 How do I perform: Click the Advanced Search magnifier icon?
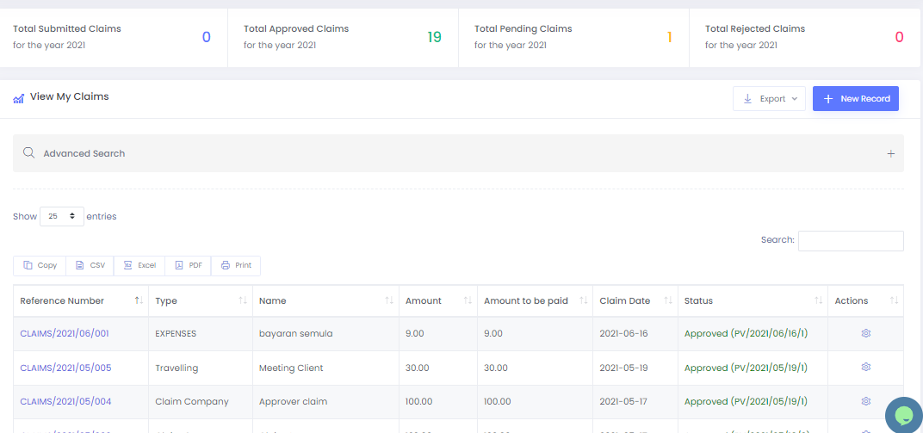pos(29,153)
